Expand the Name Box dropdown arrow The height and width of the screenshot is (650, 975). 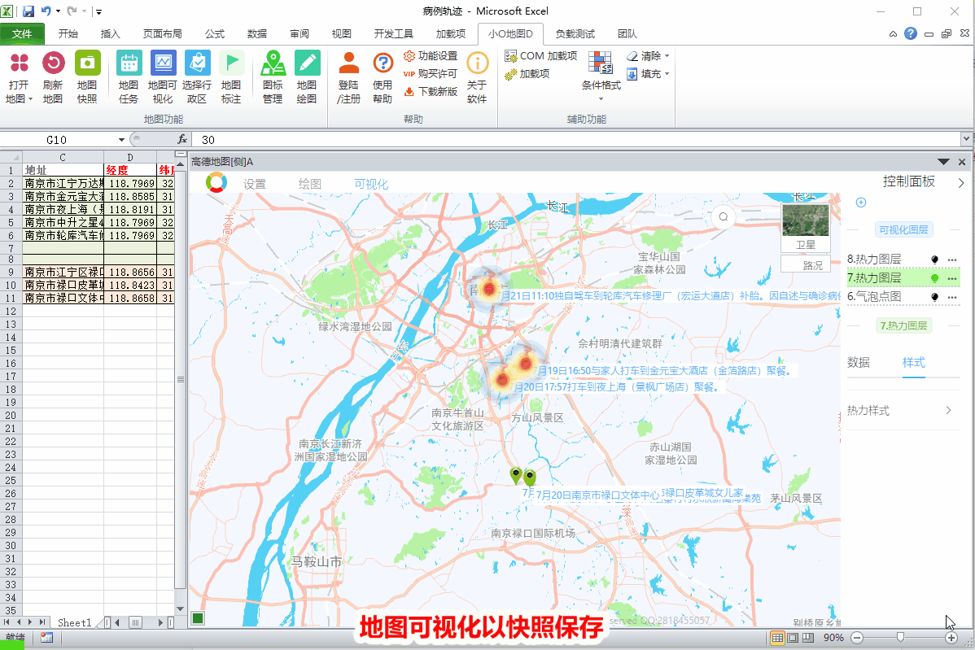[x=121, y=140]
